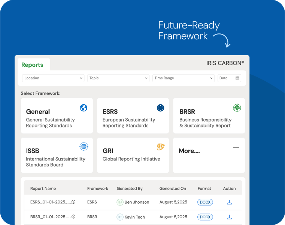Viewport: 285px width, 225px height.
Task: Click the blue globe icon on ISSB card
Action: [x=84, y=146]
